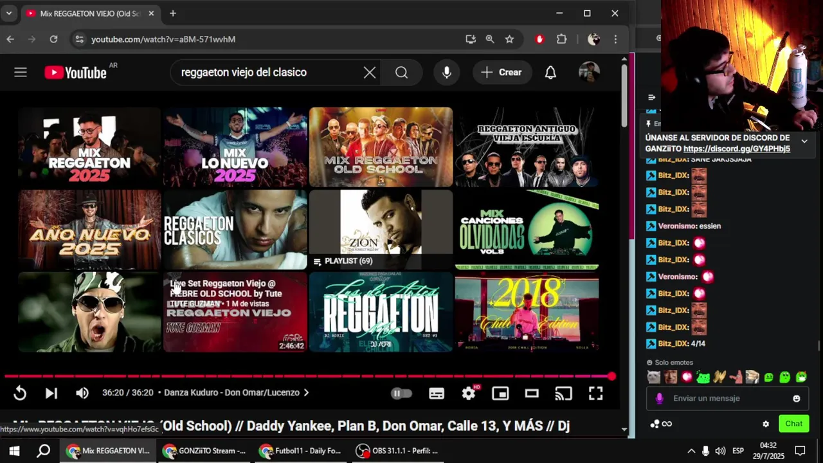Open the Mix Reggaeton 2025 thumbnail
This screenshot has width=823, height=463.
[89, 147]
